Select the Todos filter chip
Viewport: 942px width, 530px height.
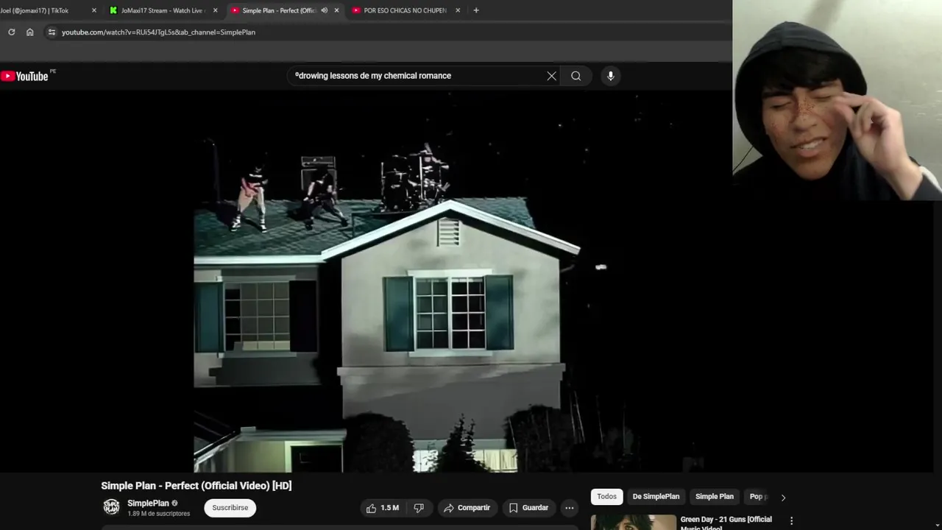point(607,497)
